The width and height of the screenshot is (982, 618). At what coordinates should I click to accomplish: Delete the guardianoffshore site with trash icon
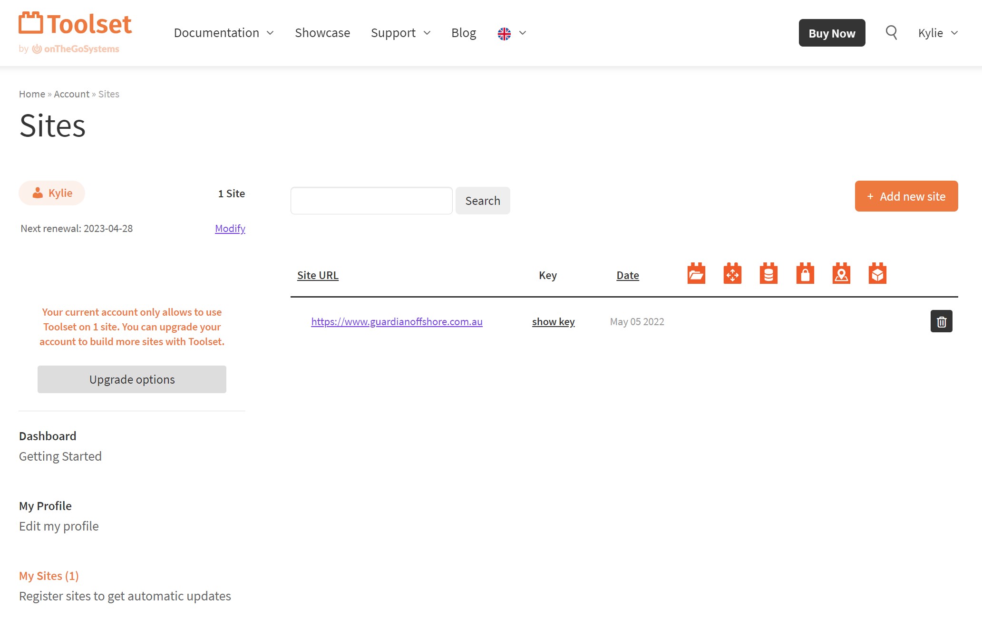click(941, 321)
